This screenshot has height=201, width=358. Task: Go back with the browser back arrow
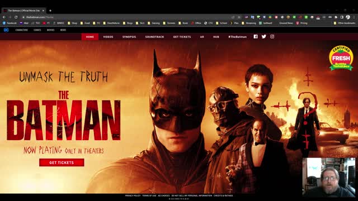tap(4, 17)
